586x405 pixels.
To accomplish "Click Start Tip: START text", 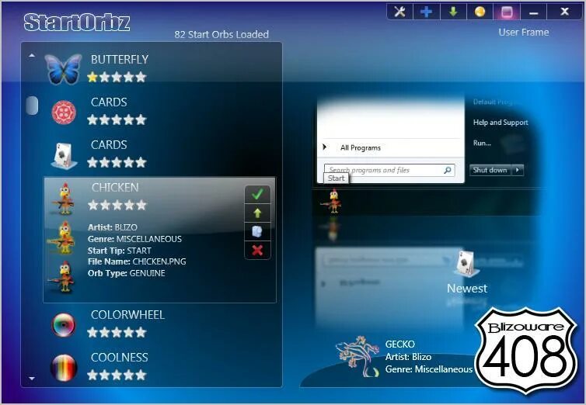I will (119, 251).
